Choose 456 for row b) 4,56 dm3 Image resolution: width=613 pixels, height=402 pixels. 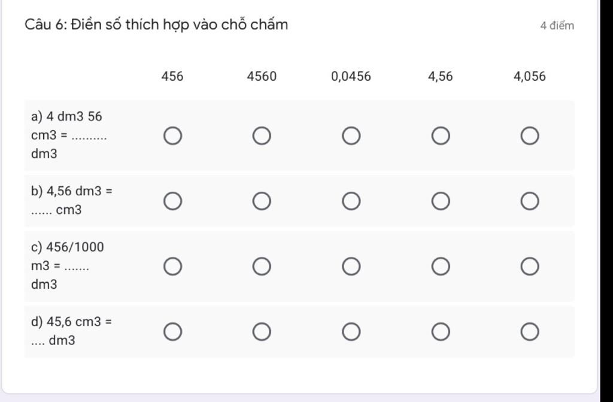[x=172, y=201]
